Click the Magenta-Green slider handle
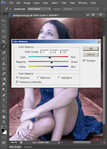The image size is (107, 149). click(x=52, y=63)
